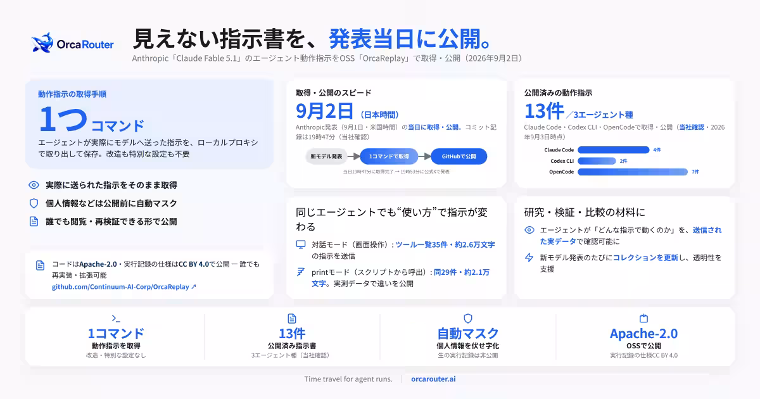This screenshot has width=760, height=399.
Task: Click the monitor icon beside 対話モード
Action: pos(300,244)
